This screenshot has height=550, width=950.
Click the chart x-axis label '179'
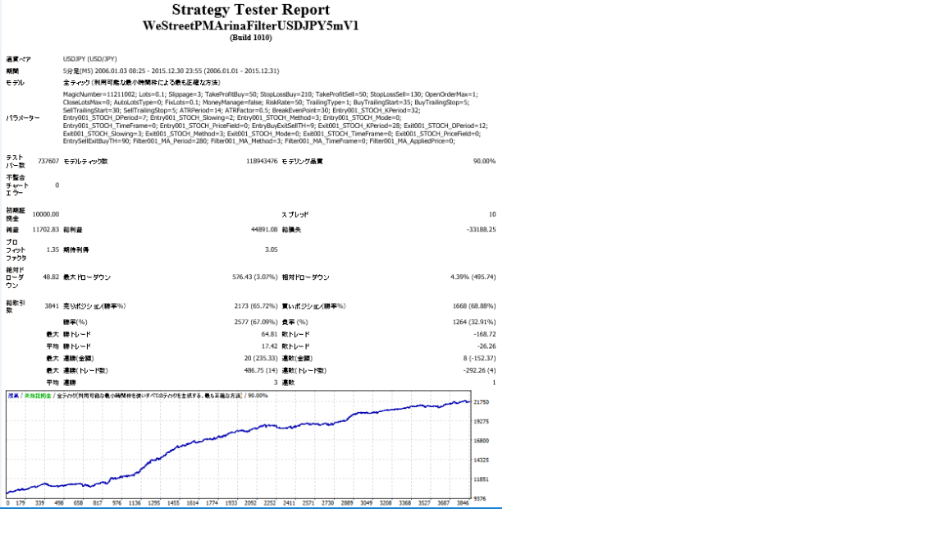pos(20,503)
